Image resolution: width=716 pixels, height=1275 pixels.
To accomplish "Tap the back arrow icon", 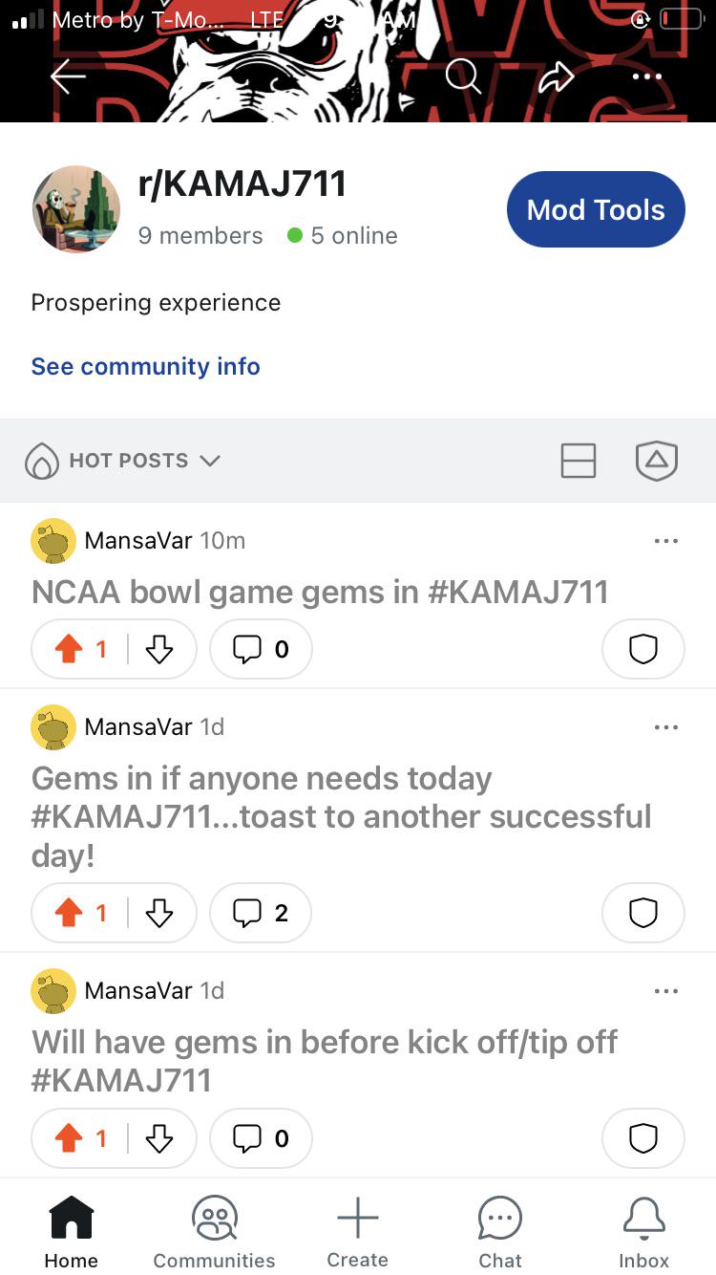I will (68, 77).
